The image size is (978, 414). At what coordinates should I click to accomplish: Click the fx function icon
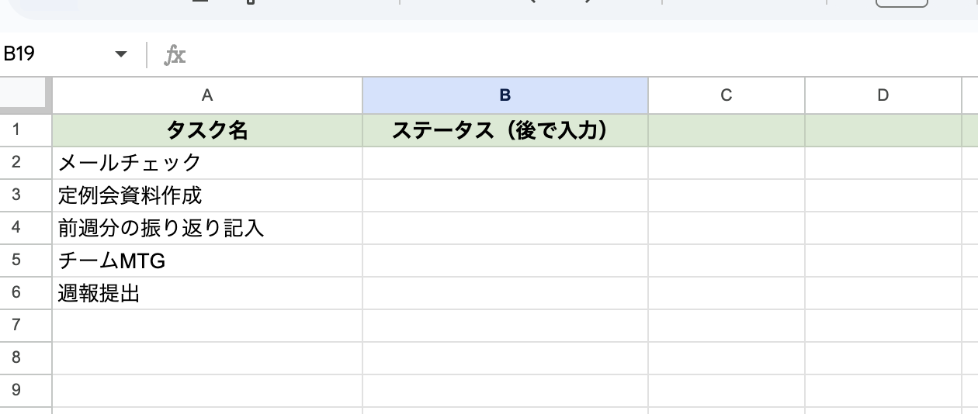click(x=175, y=54)
